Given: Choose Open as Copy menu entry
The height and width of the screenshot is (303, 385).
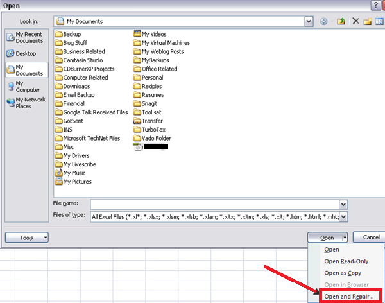Looking at the screenshot, I should 343,273.
